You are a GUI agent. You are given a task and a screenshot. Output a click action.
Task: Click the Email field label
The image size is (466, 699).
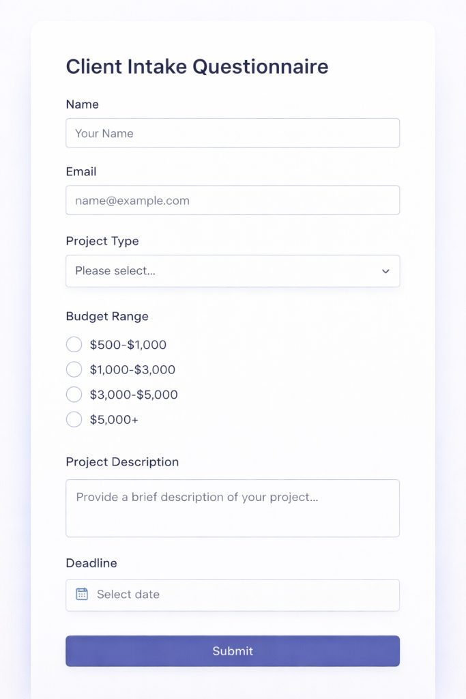pos(81,171)
